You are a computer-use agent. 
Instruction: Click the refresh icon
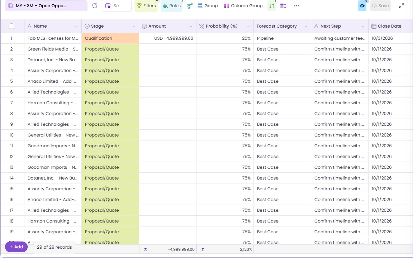pos(95,6)
